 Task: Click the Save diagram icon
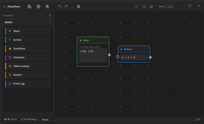29,7
